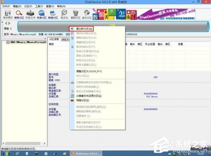Open the command prompt taskbar icon

[x=36, y=154]
